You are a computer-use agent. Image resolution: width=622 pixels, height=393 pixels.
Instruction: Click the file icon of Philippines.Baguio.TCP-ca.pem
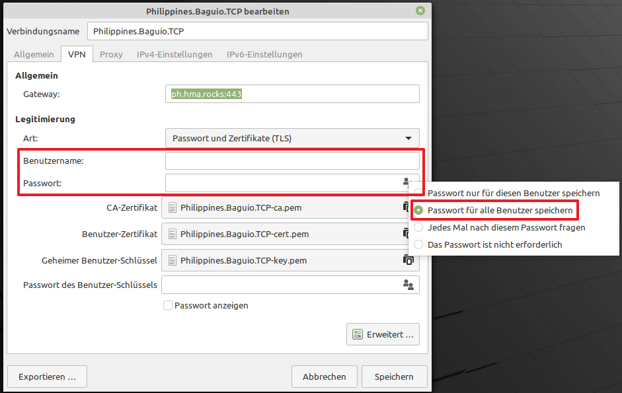pyautogui.click(x=172, y=208)
